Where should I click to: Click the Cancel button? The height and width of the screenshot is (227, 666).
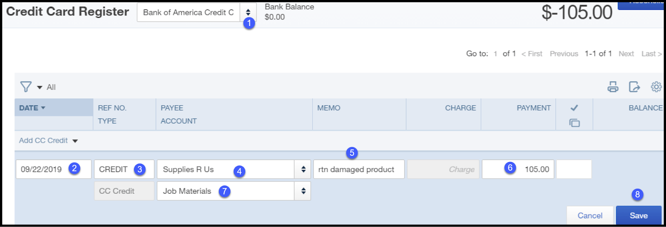click(x=590, y=215)
